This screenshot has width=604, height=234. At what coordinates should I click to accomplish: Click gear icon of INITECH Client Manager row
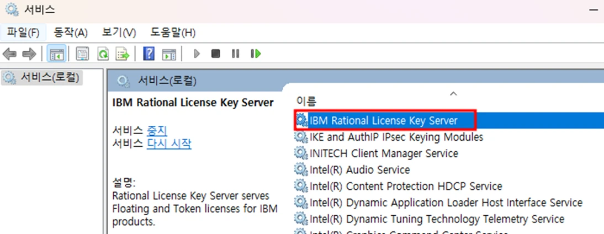(301, 153)
